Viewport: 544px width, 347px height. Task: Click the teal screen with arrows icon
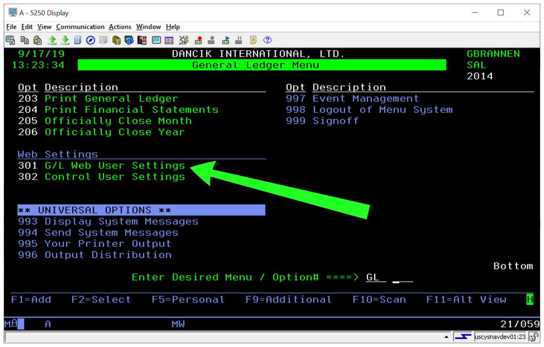click(x=156, y=40)
